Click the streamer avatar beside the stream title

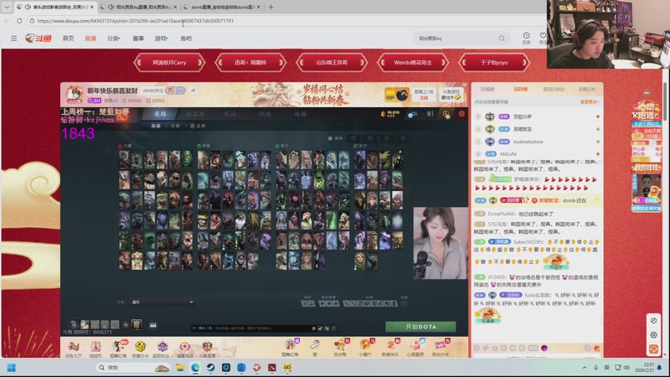75,94
